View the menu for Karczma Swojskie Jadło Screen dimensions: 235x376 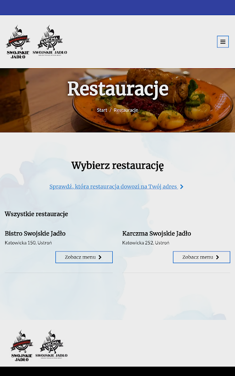202,257
